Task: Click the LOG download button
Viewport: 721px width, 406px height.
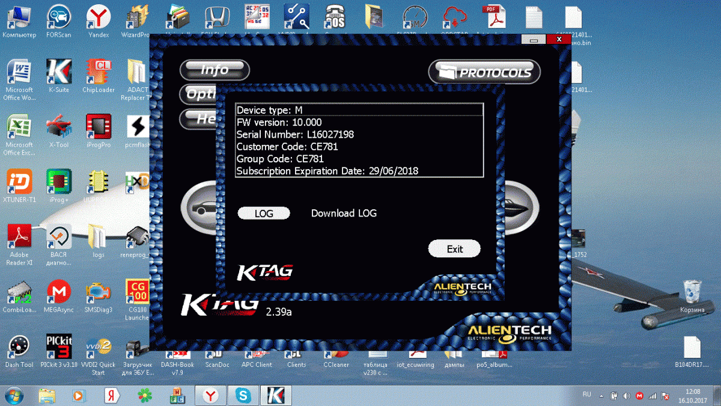Action: [x=264, y=214]
